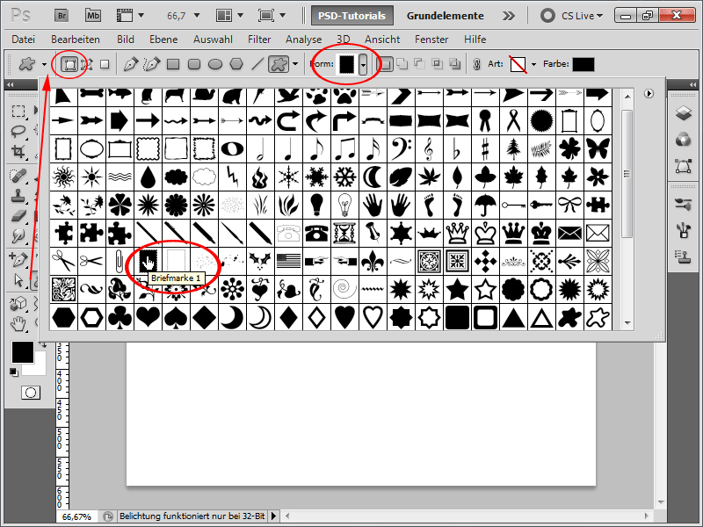Open the Layers panel icon in dock

684,113
